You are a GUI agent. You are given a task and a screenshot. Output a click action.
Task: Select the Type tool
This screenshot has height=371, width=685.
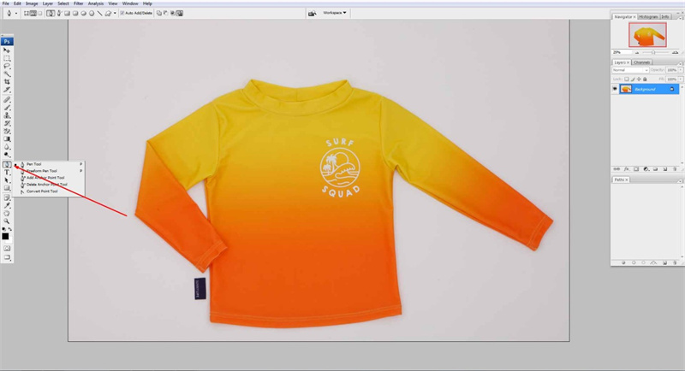tap(7, 172)
